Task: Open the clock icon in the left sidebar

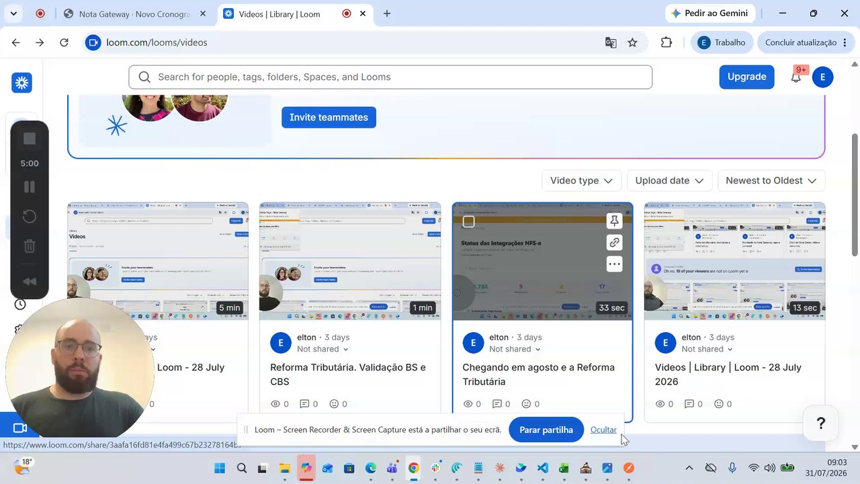Action: (20, 305)
